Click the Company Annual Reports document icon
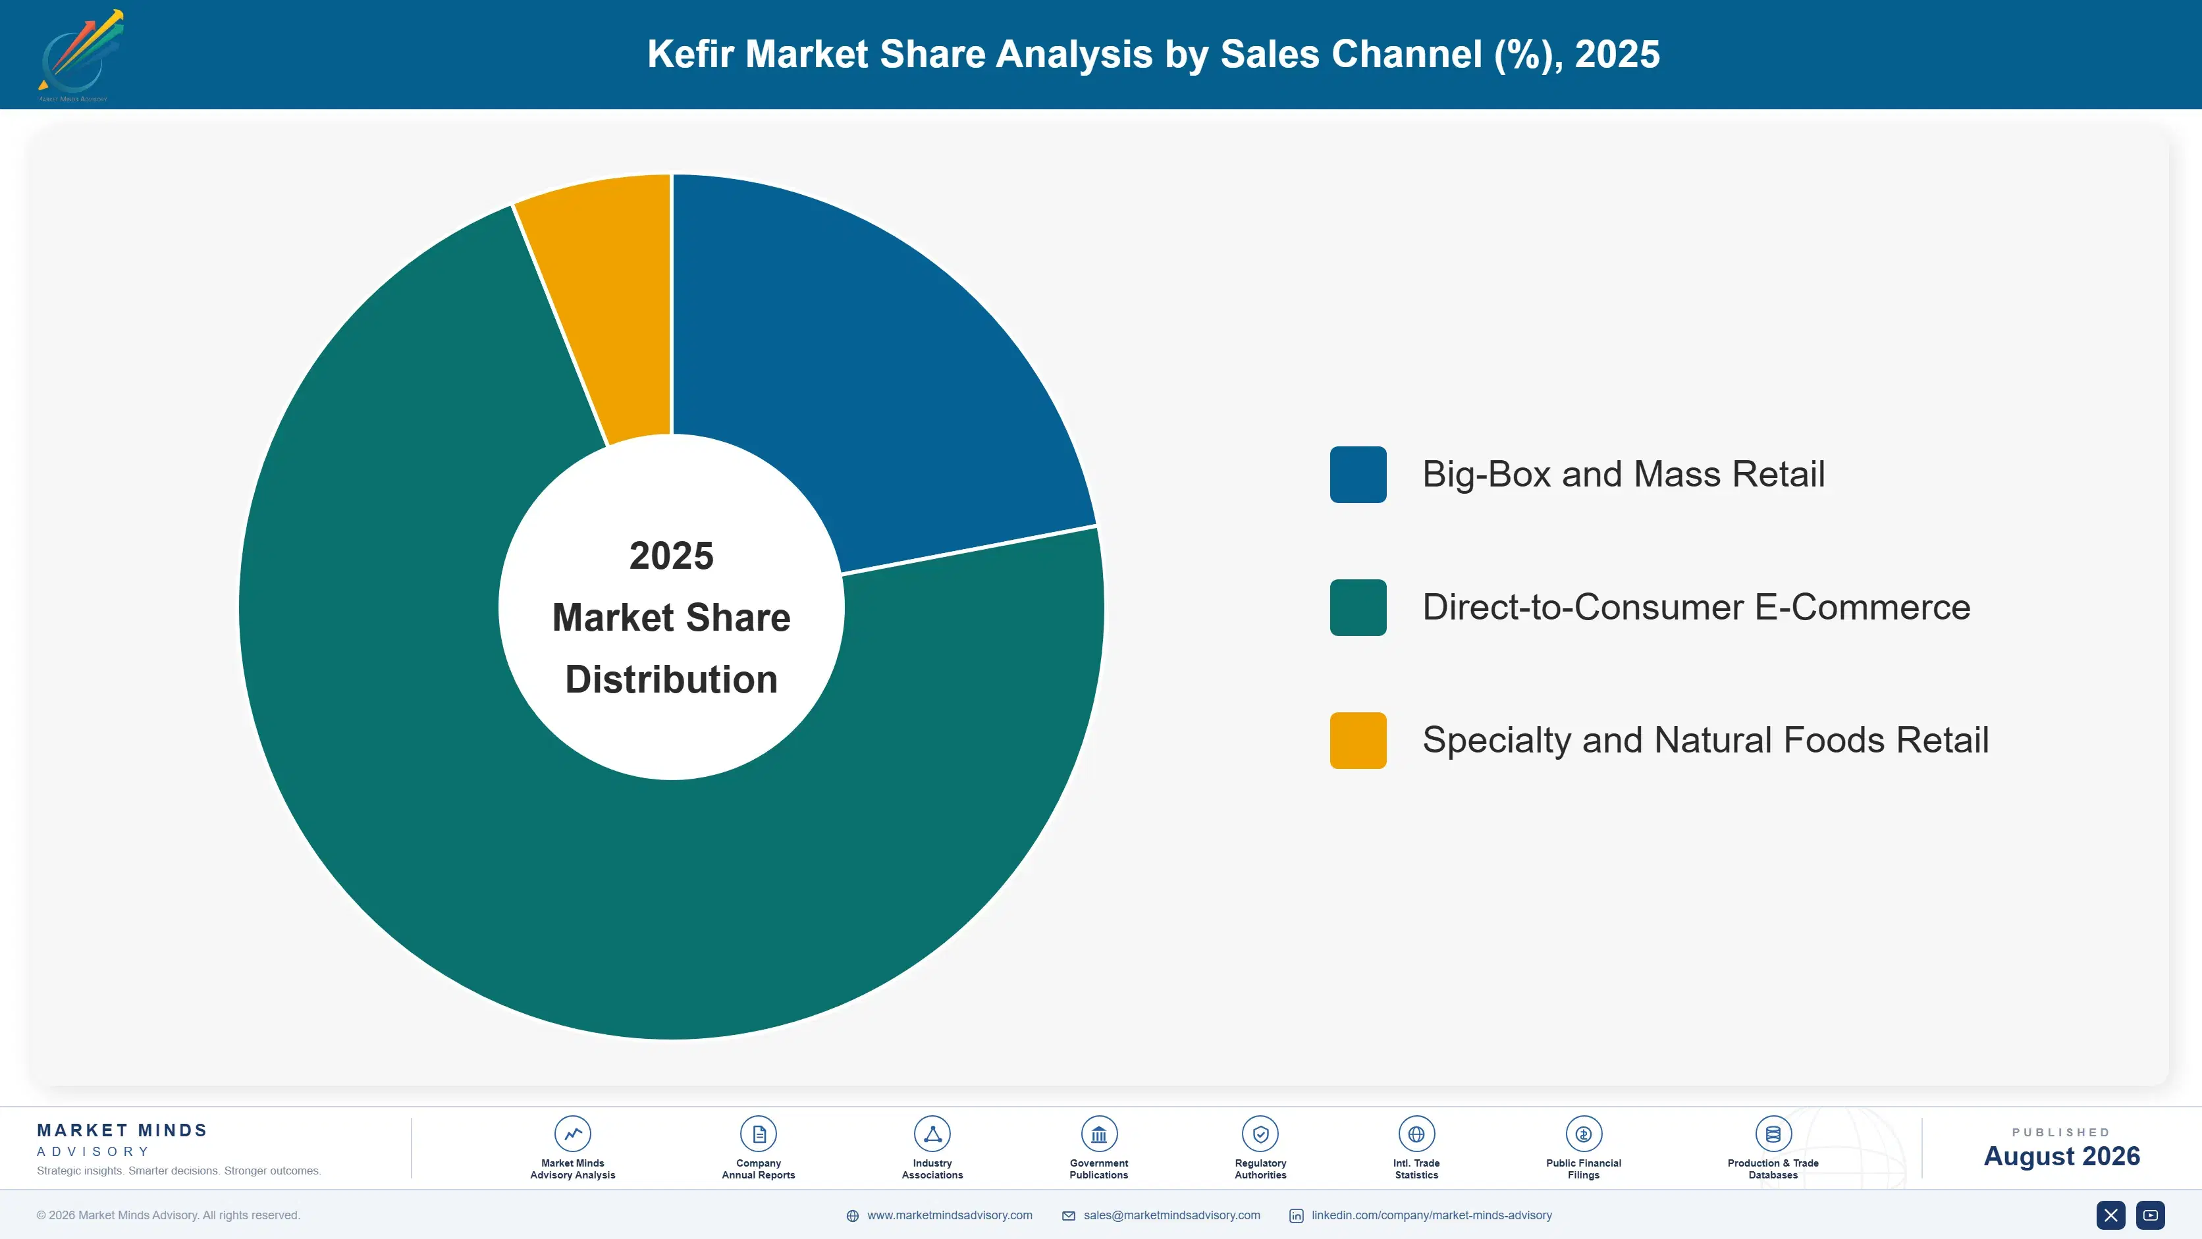Image resolution: width=2202 pixels, height=1239 pixels. (758, 1134)
